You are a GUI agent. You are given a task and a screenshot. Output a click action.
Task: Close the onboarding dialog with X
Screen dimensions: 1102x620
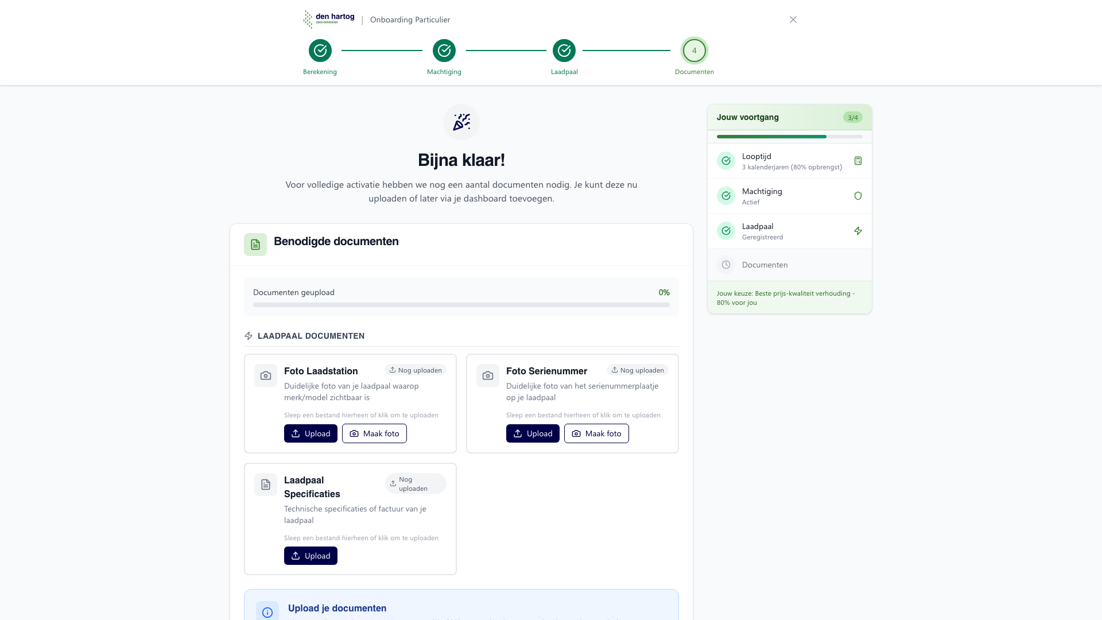tap(793, 20)
